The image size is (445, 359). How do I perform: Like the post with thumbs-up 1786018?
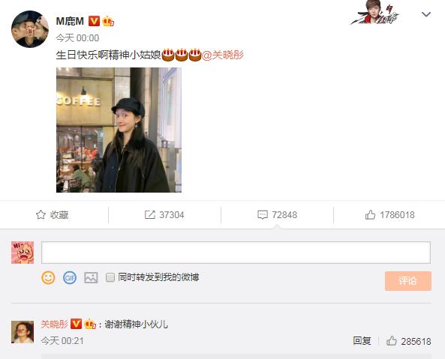pyautogui.click(x=370, y=215)
